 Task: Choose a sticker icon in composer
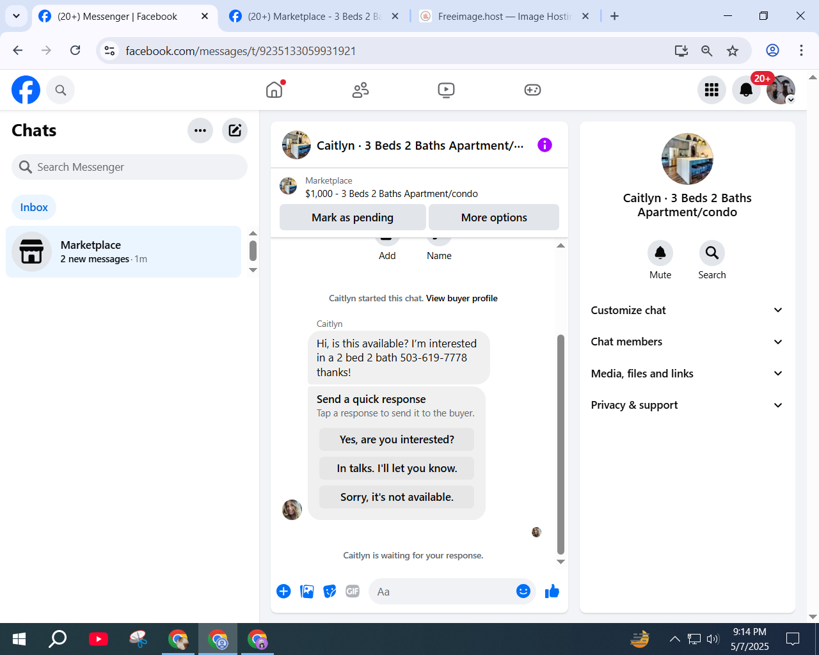(330, 592)
